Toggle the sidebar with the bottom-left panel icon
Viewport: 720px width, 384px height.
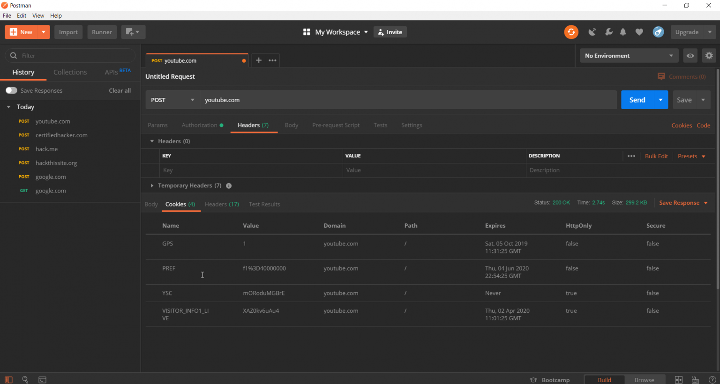coord(9,380)
